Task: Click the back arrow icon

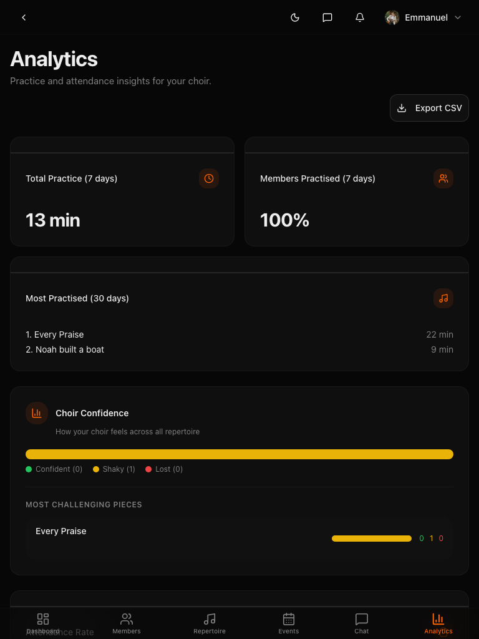Action: click(24, 17)
